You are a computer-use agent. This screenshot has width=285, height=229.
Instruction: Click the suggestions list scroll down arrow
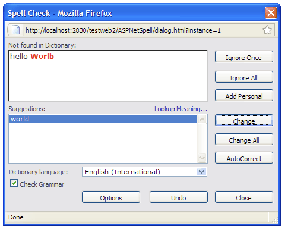click(x=202, y=158)
